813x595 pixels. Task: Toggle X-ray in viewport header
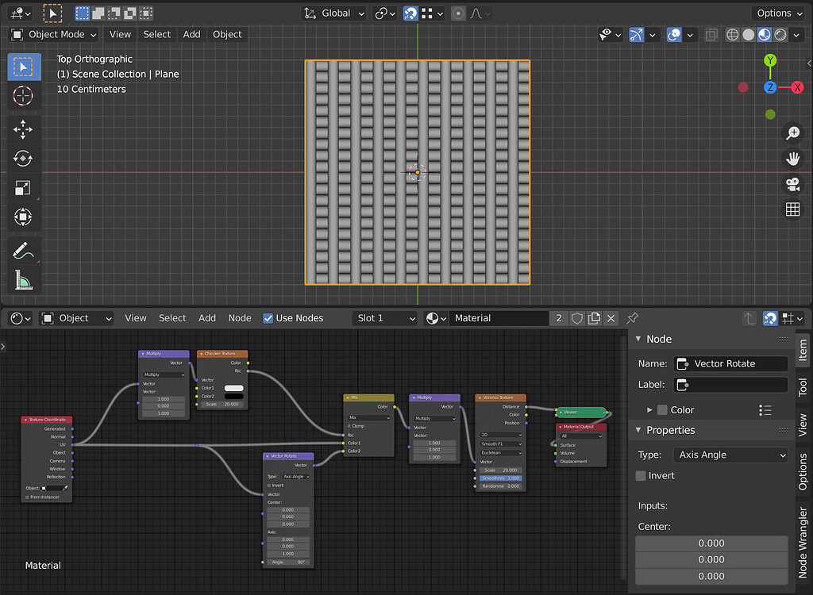[711, 35]
